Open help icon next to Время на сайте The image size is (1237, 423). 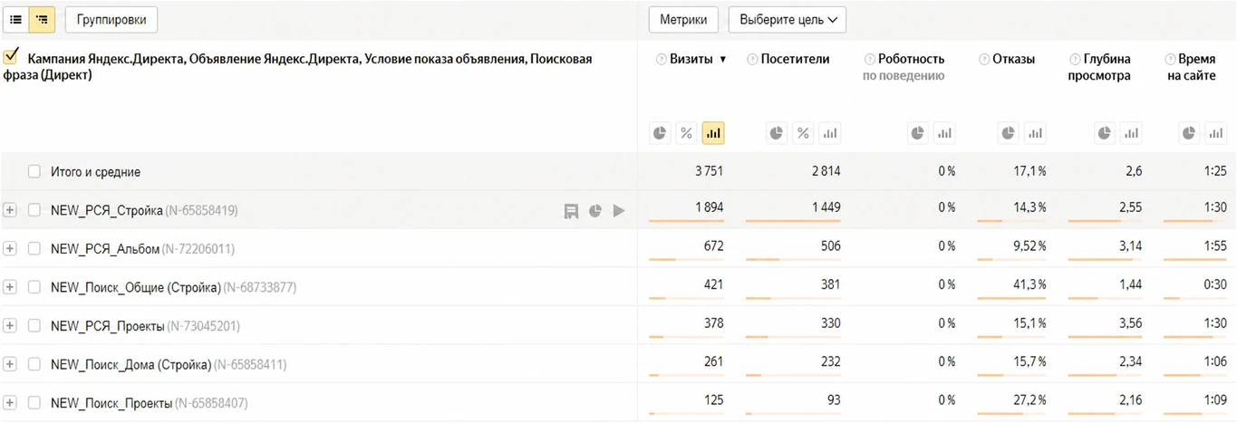pyautogui.click(x=1171, y=60)
